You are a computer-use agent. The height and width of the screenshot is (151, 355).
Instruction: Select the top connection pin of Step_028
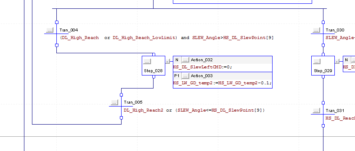(x=154, y=55)
